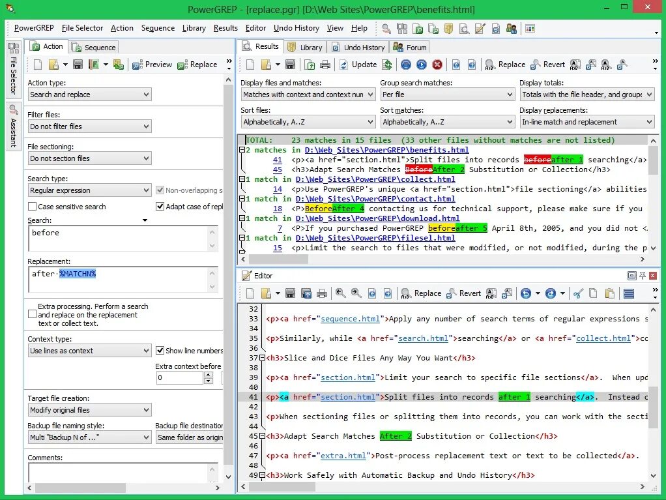
Task: Toggle Adapt case of replacement checkbox
Action: (x=160, y=207)
